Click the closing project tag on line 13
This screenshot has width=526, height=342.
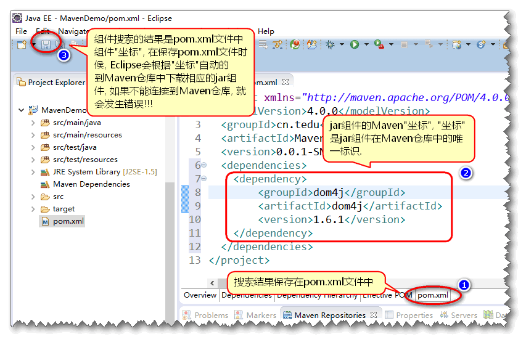[x=239, y=260]
